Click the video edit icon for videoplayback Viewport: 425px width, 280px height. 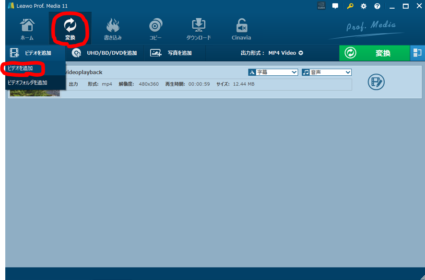[x=376, y=82]
